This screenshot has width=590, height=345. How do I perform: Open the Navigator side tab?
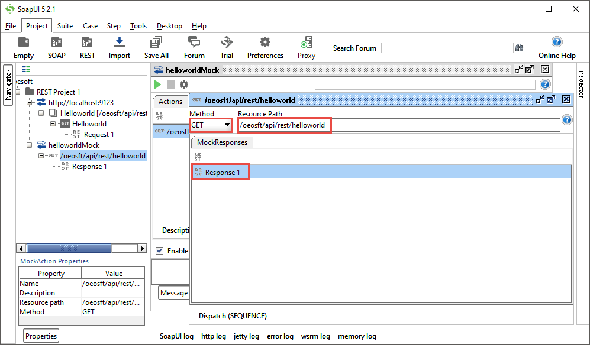click(8, 85)
